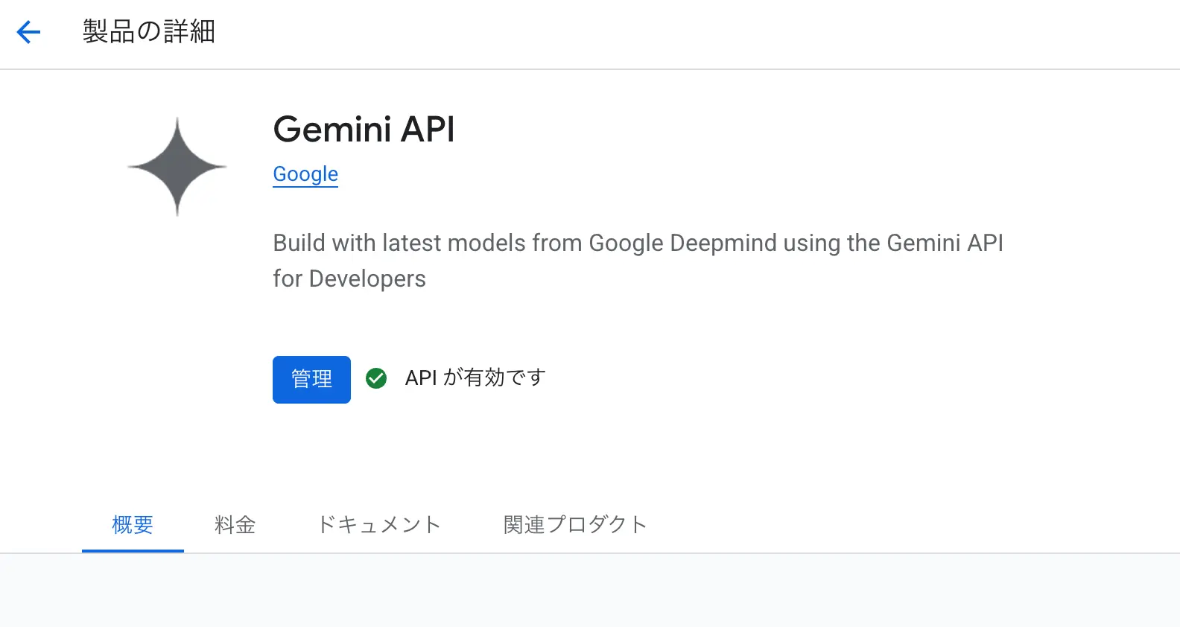1180x627 pixels.
Task: Click the Gemini API star logo
Action: coord(177,167)
